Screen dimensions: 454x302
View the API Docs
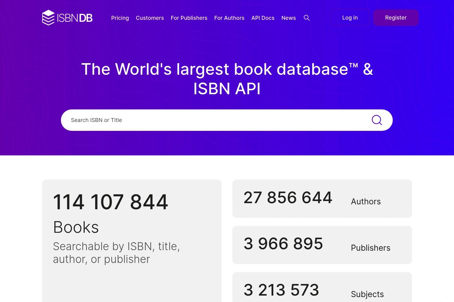(263, 18)
